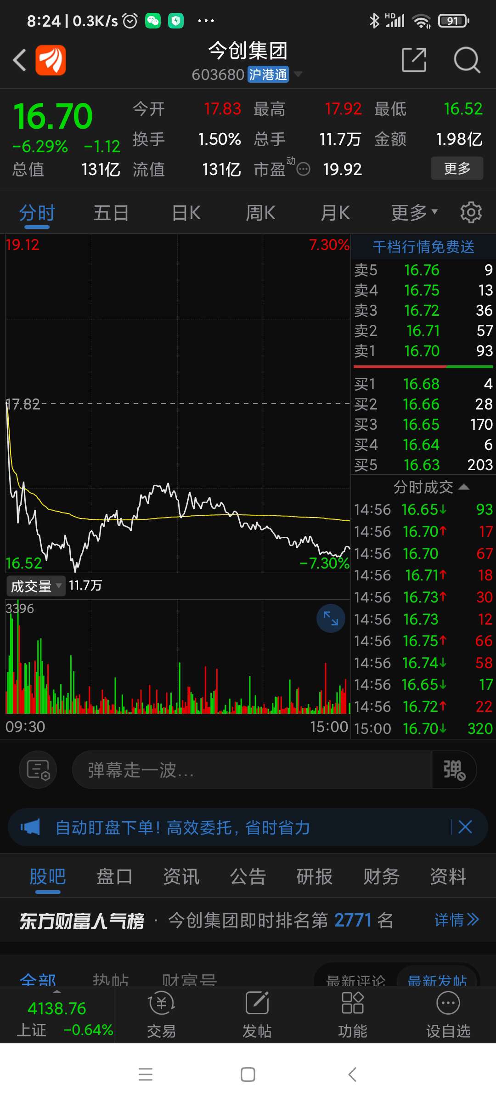Expand the 上证 index ticker bar

(57, 1015)
